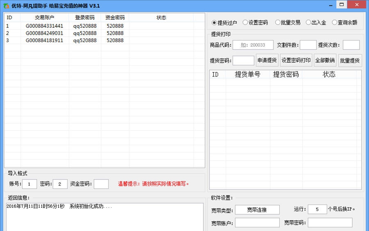Click the app icon in title bar

pyautogui.click(x=6, y=6)
